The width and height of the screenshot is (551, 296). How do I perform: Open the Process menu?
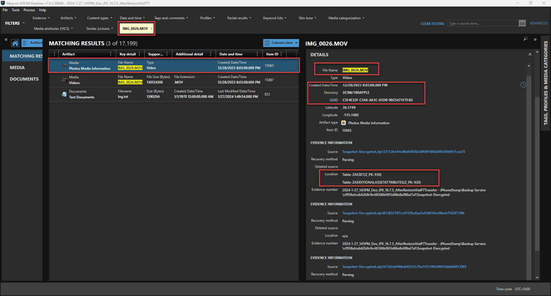point(29,10)
